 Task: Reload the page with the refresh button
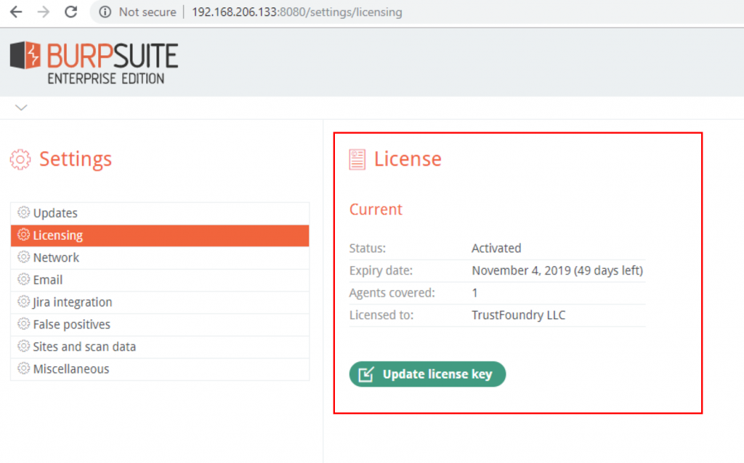[70, 12]
